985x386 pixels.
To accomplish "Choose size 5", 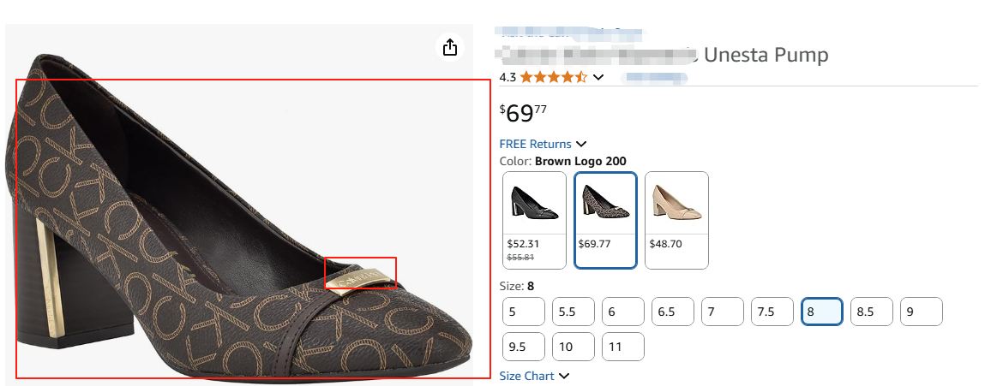I will point(524,312).
